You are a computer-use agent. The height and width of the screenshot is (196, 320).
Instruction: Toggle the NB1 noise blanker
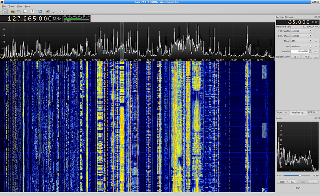pyautogui.click(x=295, y=56)
